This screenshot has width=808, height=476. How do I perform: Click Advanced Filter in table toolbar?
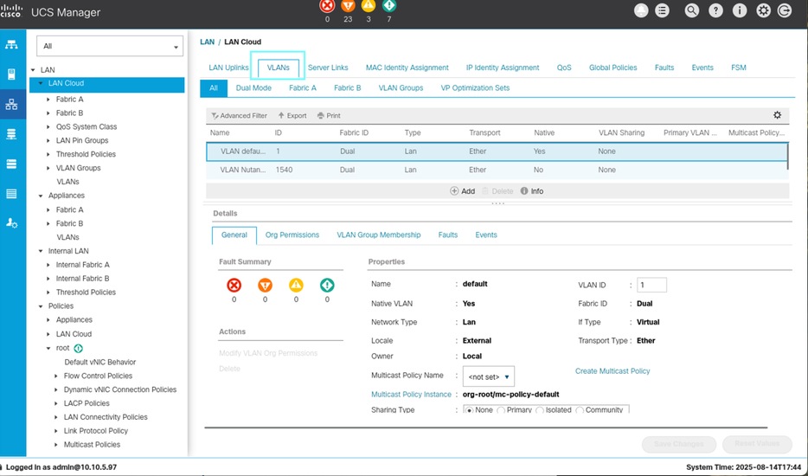click(x=239, y=115)
